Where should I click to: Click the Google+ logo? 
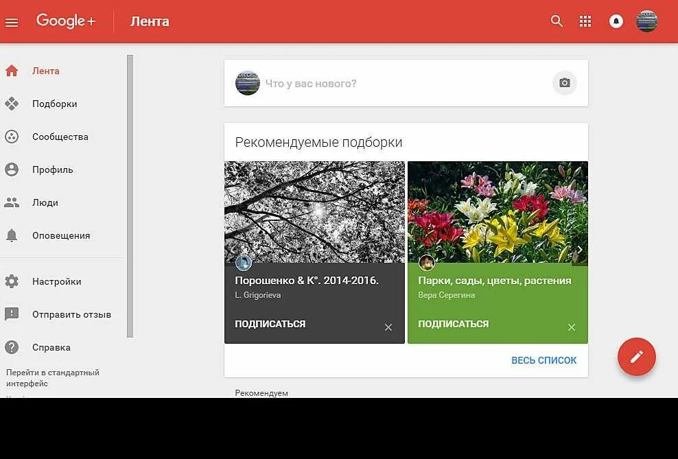(x=66, y=21)
